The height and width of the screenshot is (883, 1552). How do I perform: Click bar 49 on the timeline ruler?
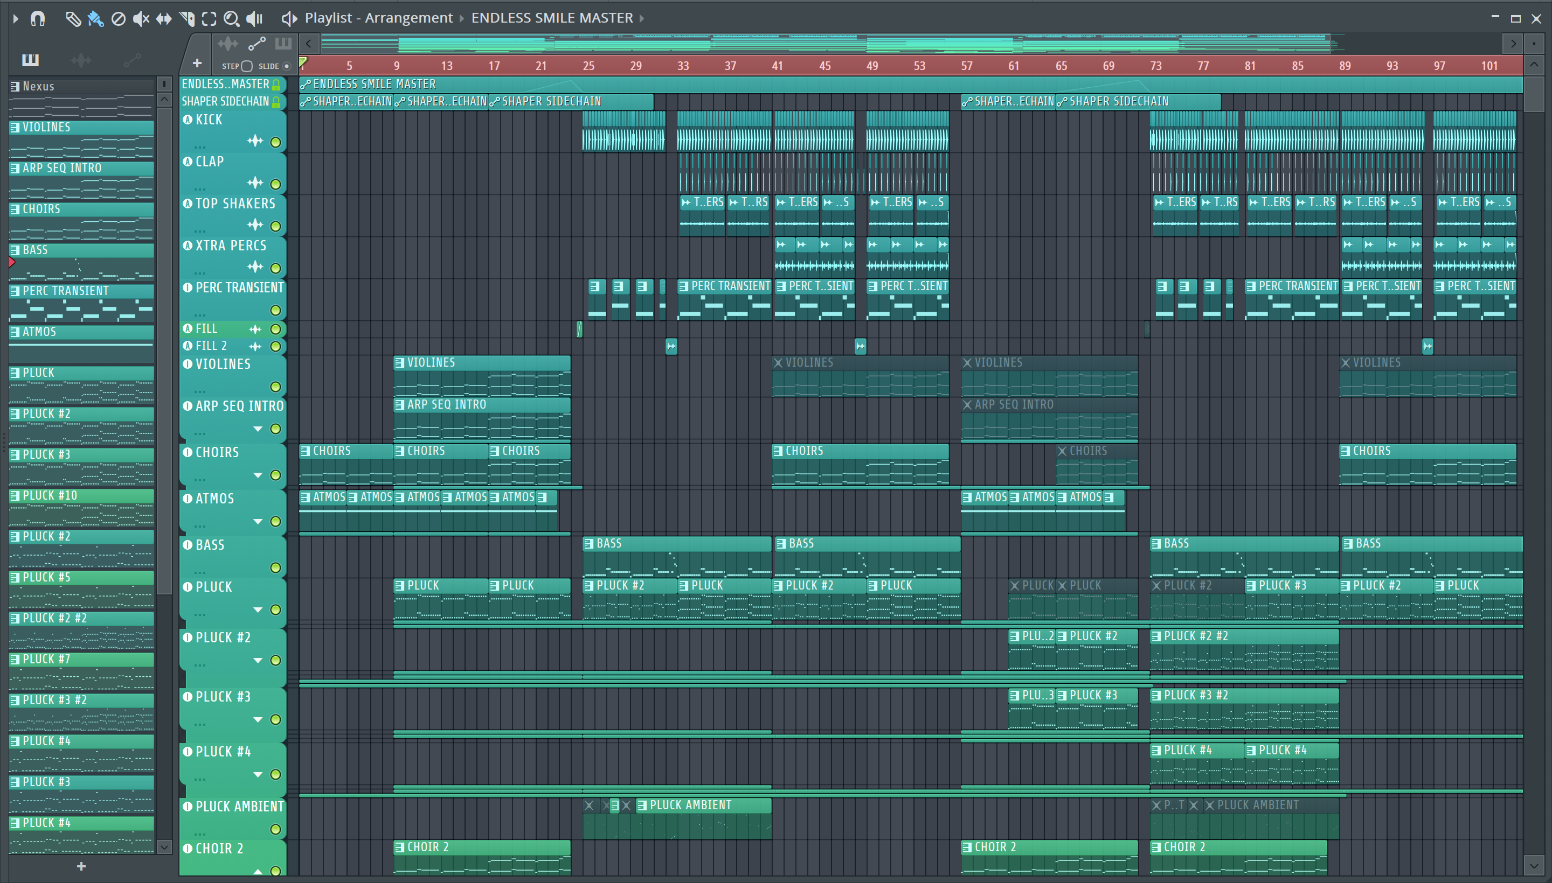pyautogui.click(x=871, y=66)
